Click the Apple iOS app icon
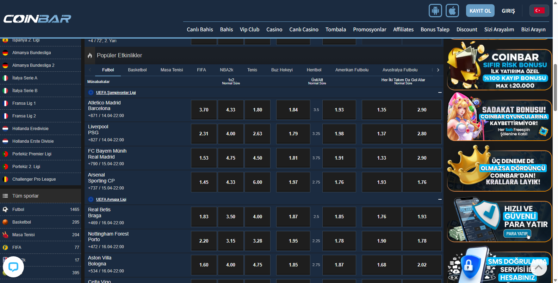The width and height of the screenshot is (558, 283). 452,11
